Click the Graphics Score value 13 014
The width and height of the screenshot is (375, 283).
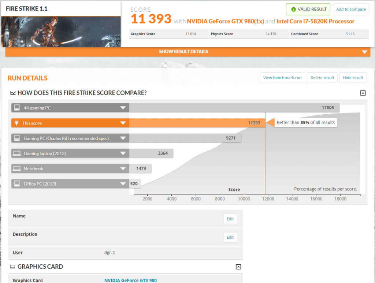pos(190,34)
